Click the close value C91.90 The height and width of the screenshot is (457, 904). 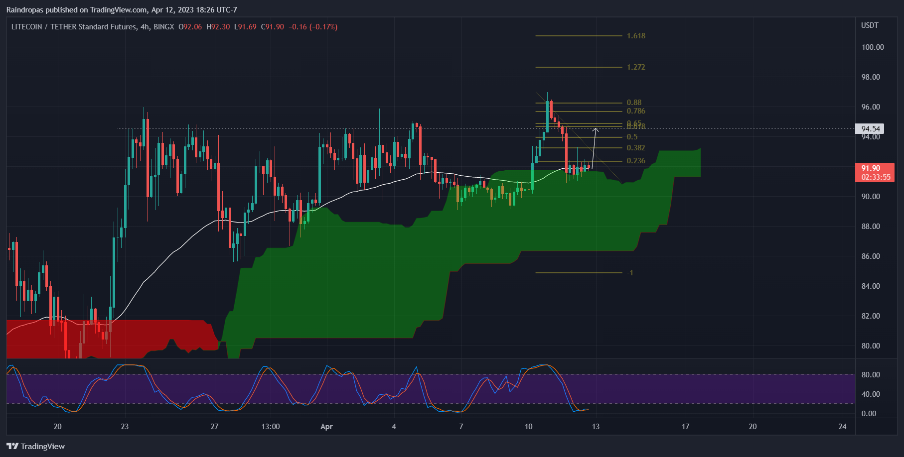tap(273, 27)
